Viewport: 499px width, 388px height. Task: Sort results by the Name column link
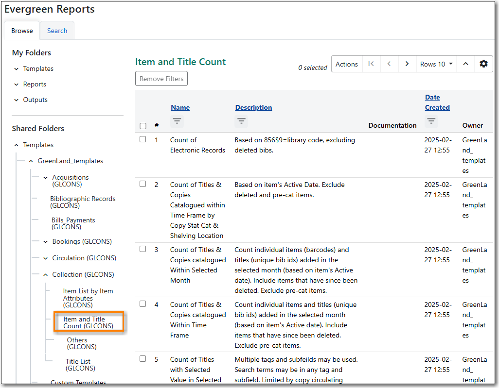180,107
